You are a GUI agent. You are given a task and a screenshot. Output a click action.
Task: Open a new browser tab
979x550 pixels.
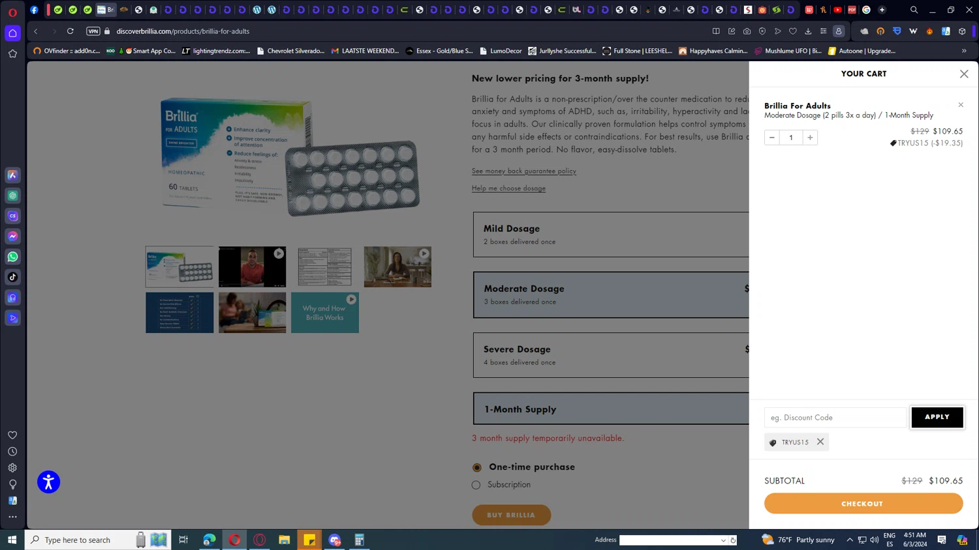pyautogui.click(x=882, y=10)
